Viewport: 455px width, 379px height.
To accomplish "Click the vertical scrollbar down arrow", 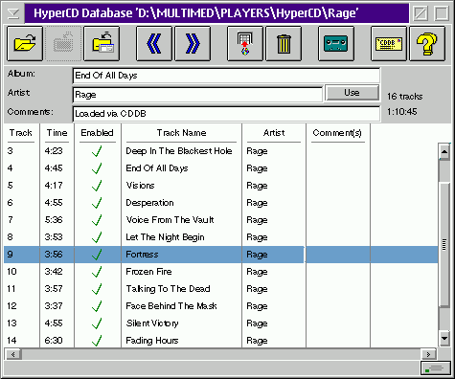I will coord(444,339).
